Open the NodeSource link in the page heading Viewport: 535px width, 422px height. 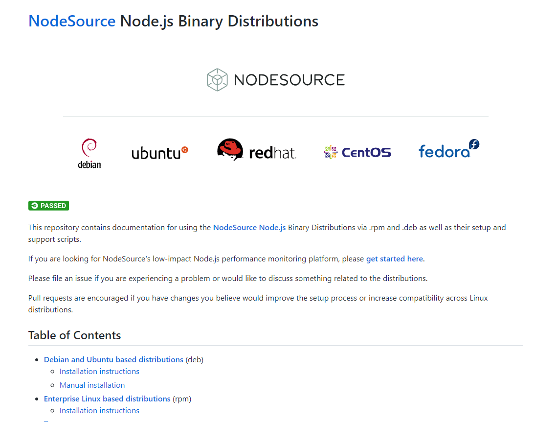(72, 21)
